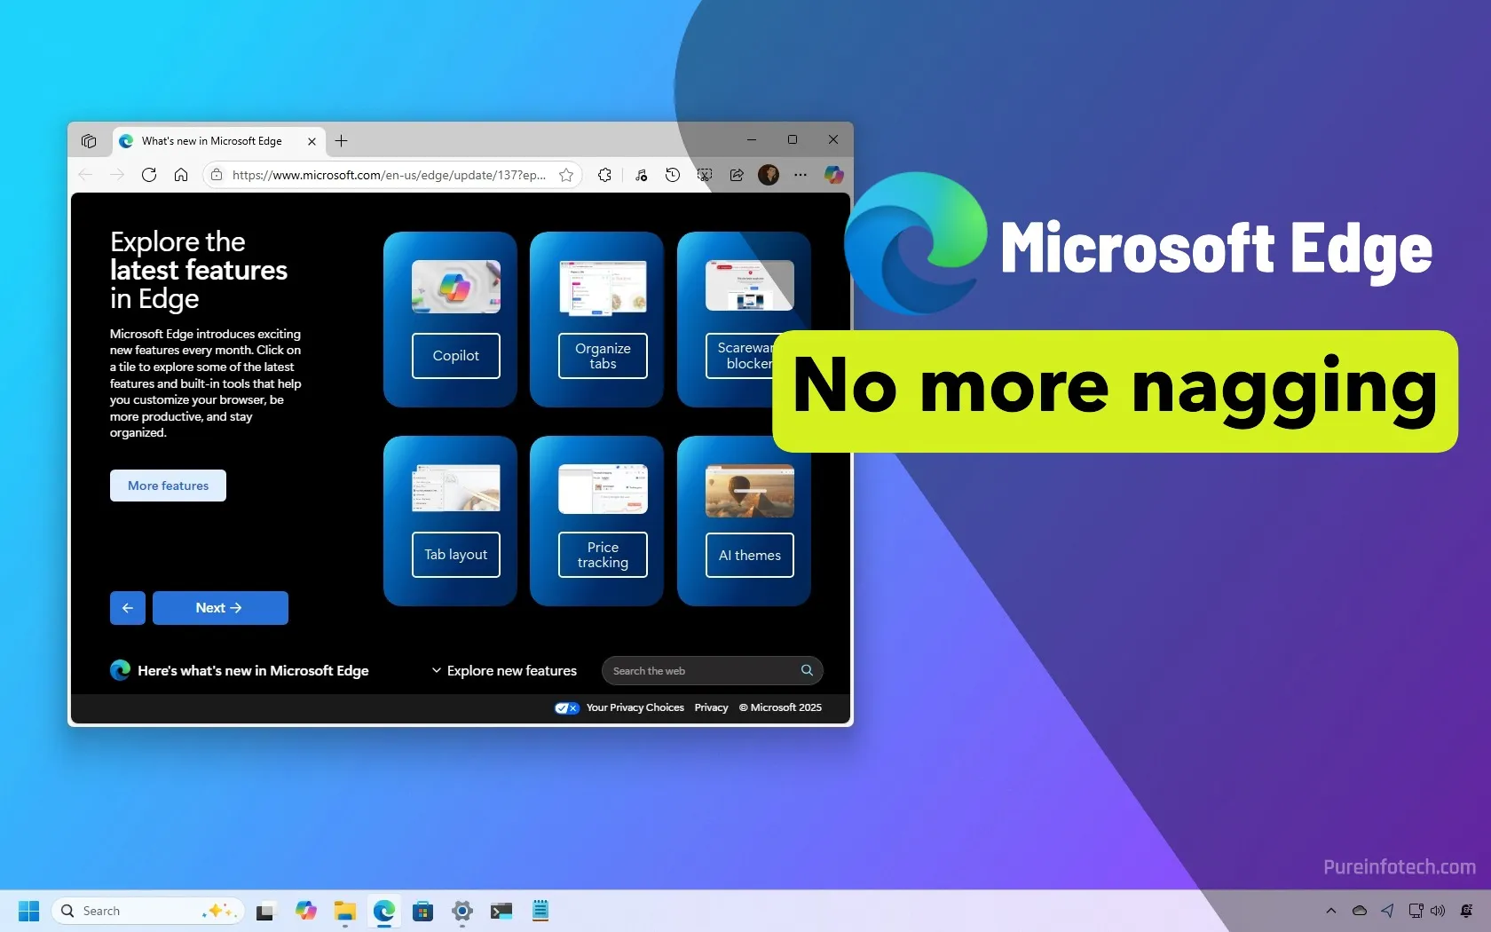Select the What's new in Microsoft Edge tab
1491x932 pixels.
[218, 141]
